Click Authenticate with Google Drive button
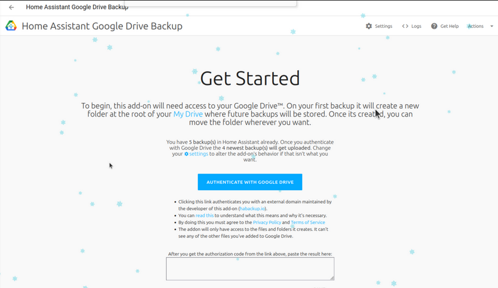498x288 pixels. (250, 182)
